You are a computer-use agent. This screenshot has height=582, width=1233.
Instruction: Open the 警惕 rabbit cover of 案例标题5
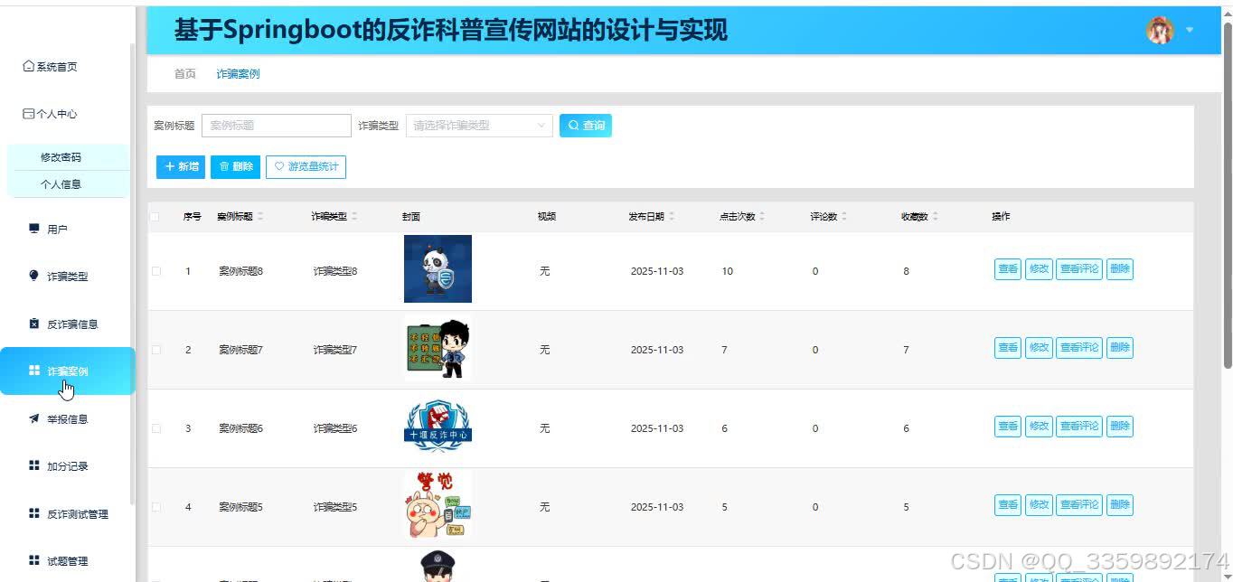point(438,504)
